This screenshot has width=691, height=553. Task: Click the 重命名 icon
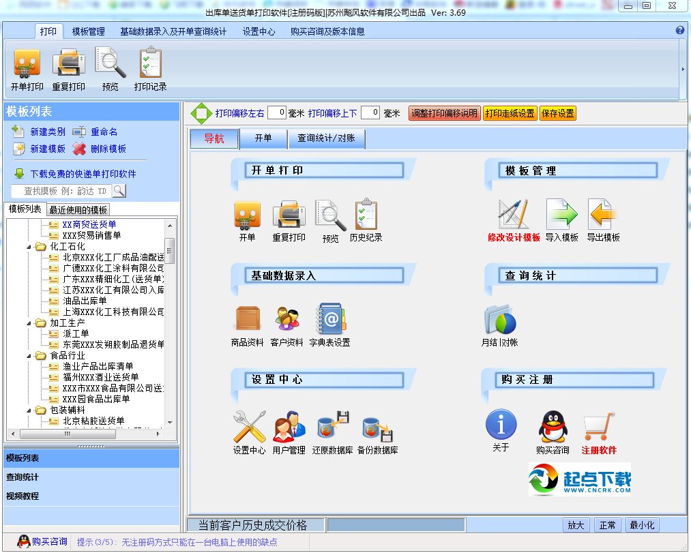[x=79, y=132]
